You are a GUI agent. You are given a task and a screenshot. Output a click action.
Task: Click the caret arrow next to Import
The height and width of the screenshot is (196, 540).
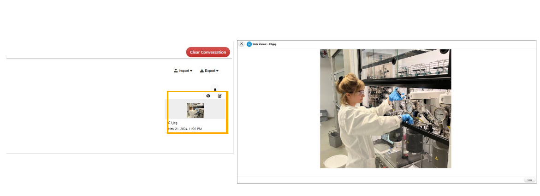(x=191, y=71)
